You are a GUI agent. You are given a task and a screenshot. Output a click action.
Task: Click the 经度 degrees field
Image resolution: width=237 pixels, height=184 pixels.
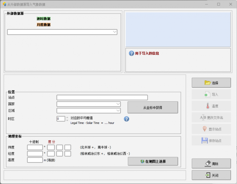coord(51,154)
